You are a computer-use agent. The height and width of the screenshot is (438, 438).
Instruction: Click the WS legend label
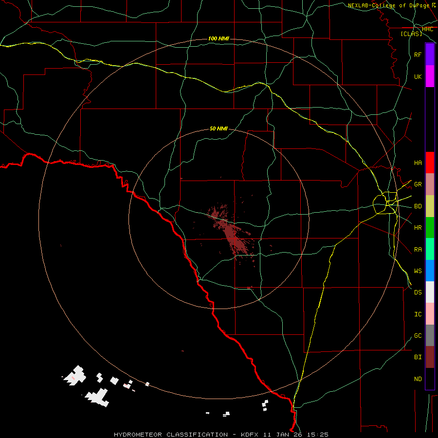point(418,271)
